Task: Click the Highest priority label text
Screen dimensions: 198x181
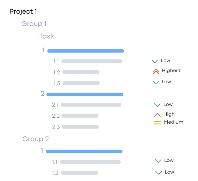Action: point(171,71)
